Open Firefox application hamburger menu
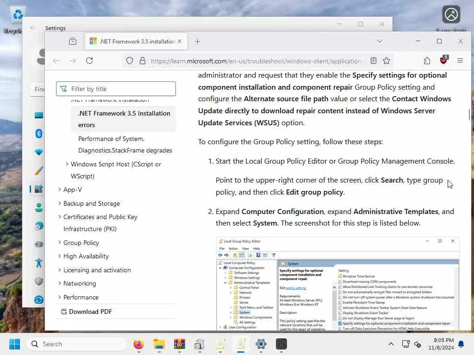Viewport: 474px width, 355px height. coord(460,61)
